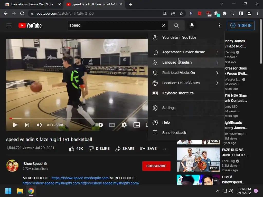Open the media control icon in Chrome toolbar
The height and width of the screenshot is (197, 263).
click(233, 13)
